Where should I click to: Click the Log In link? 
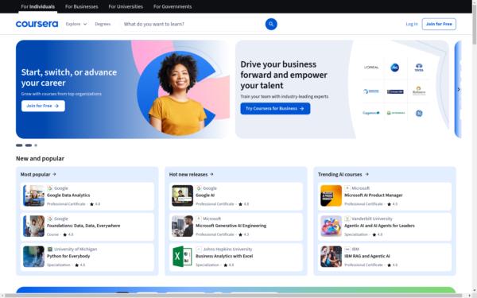click(x=412, y=24)
